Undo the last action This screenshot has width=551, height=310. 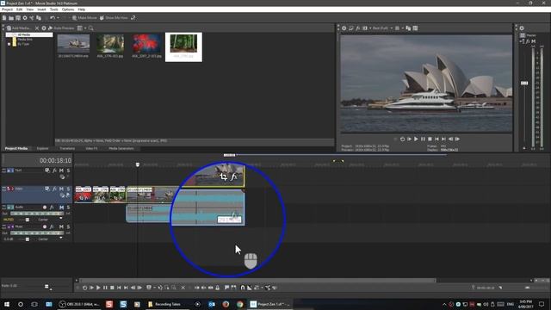[53, 18]
